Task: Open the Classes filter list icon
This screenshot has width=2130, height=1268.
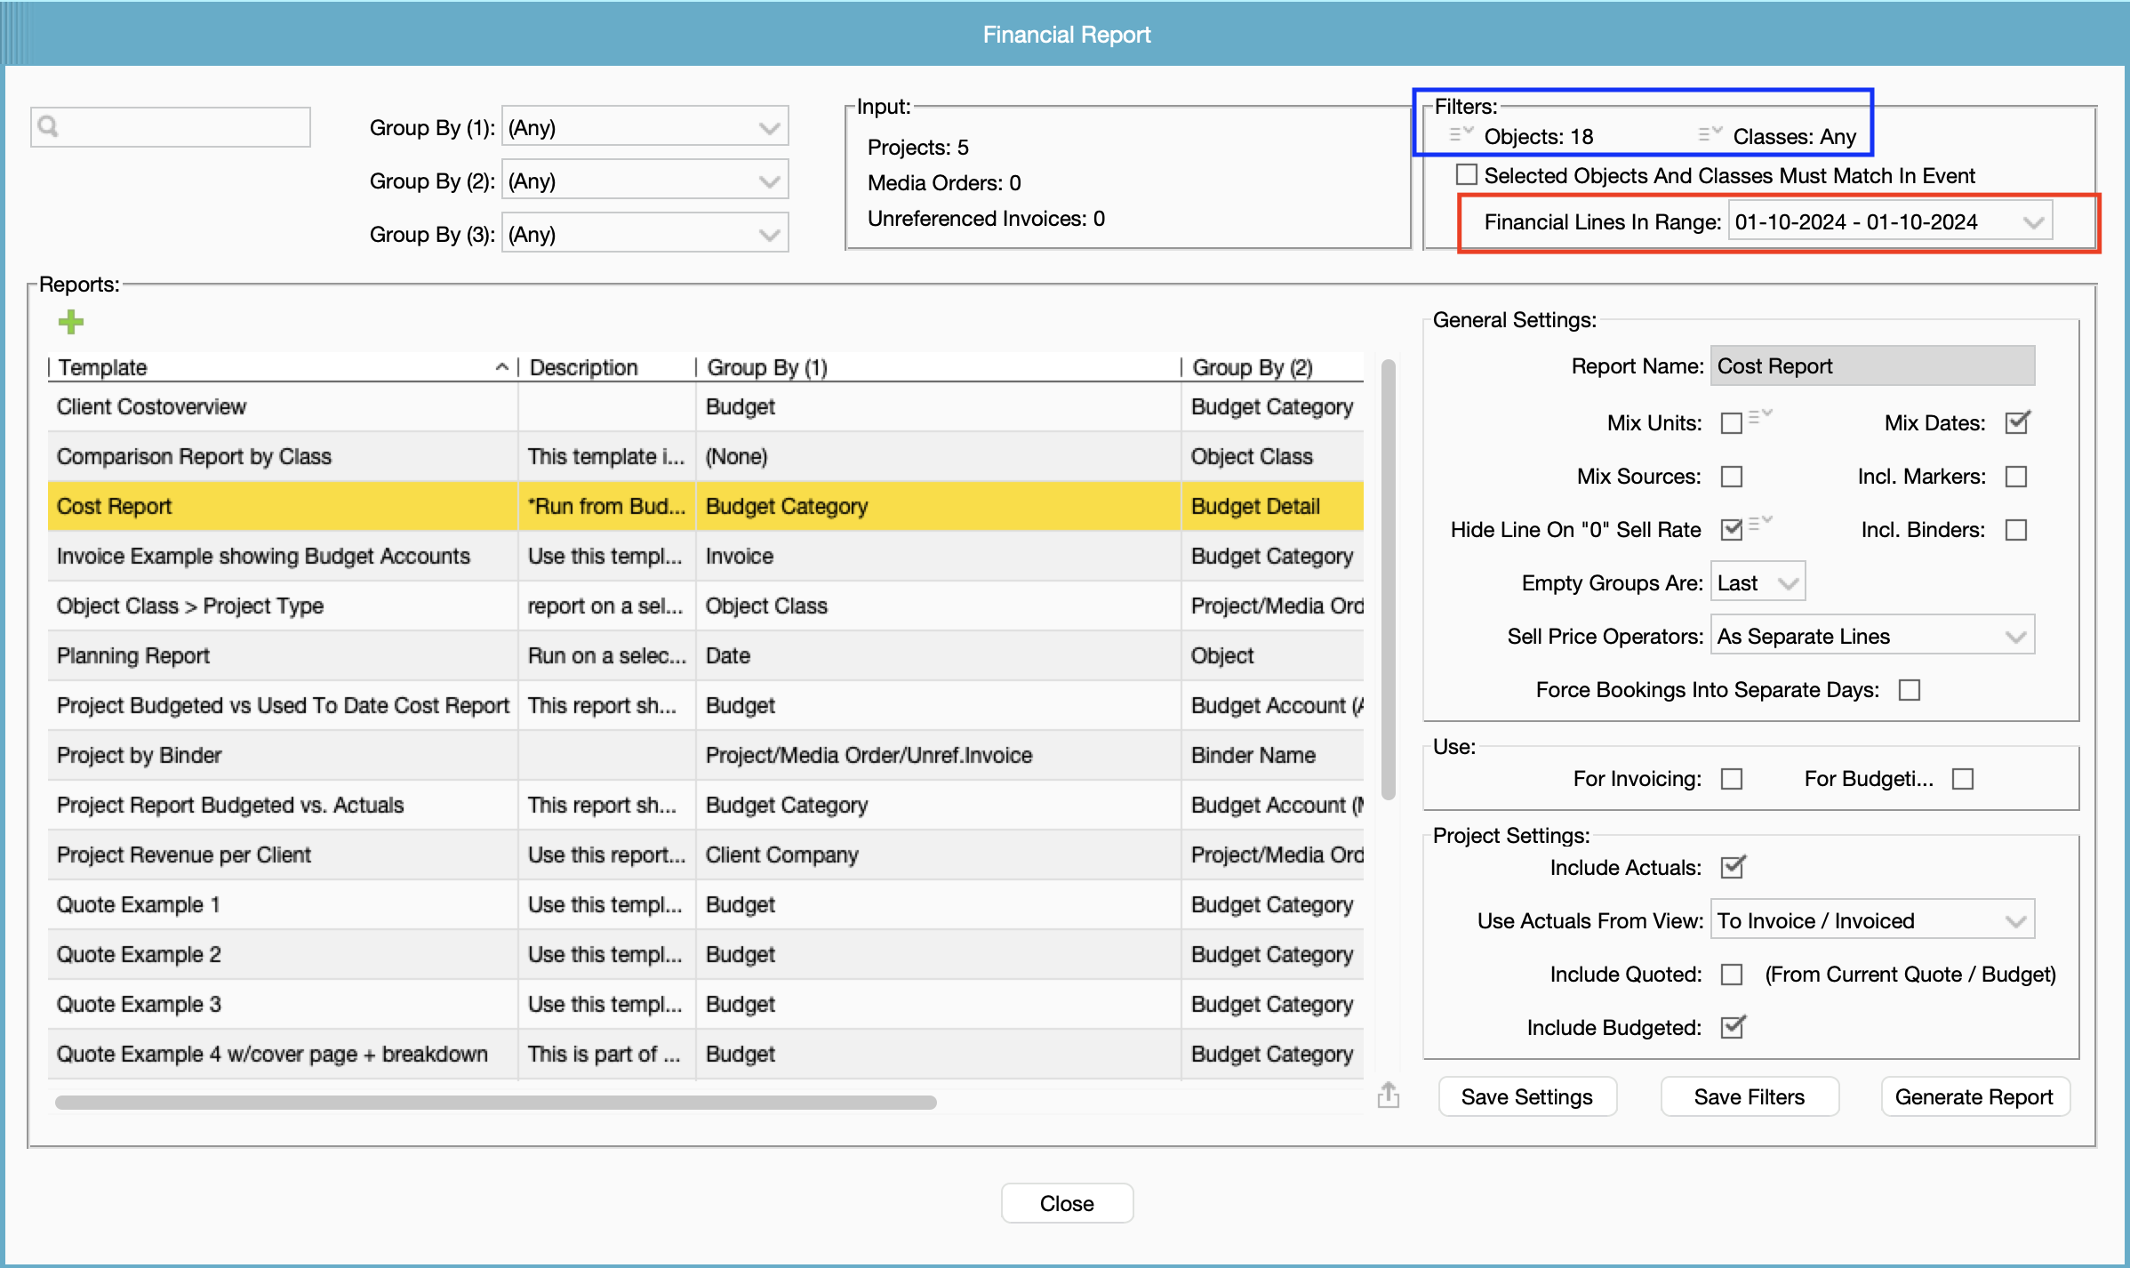Action: click(x=1710, y=134)
